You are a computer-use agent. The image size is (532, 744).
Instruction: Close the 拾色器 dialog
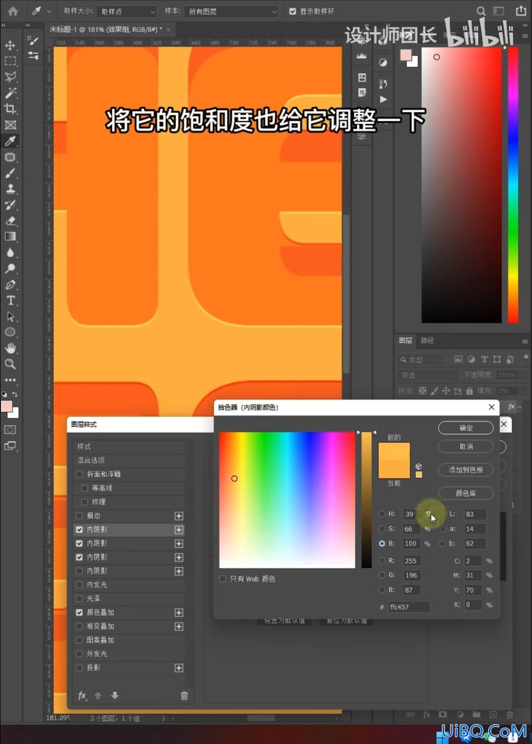[x=492, y=407]
